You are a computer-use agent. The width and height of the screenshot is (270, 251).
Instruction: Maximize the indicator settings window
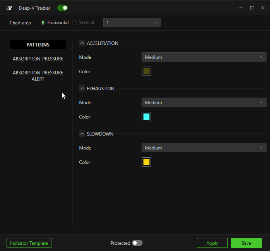pyautogui.click(x=252, y=8)
